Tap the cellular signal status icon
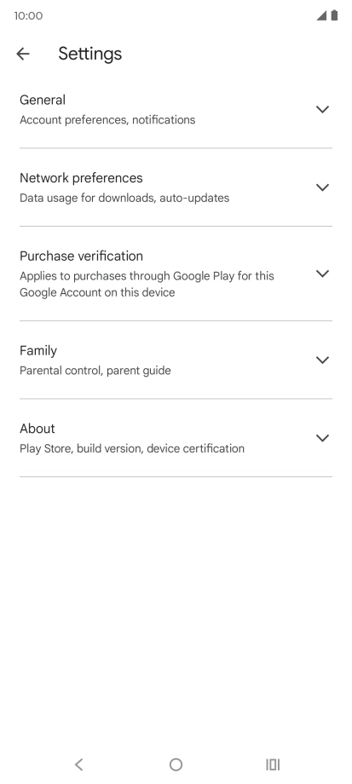The width and height of the screenshot is (352, 784). click(x=321, y=16)
